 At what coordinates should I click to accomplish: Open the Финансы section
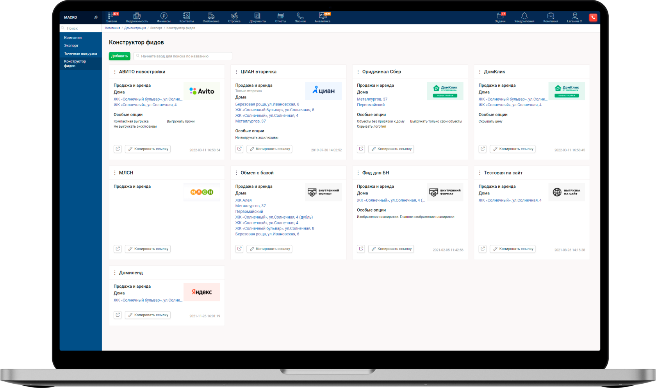point(164,18)
